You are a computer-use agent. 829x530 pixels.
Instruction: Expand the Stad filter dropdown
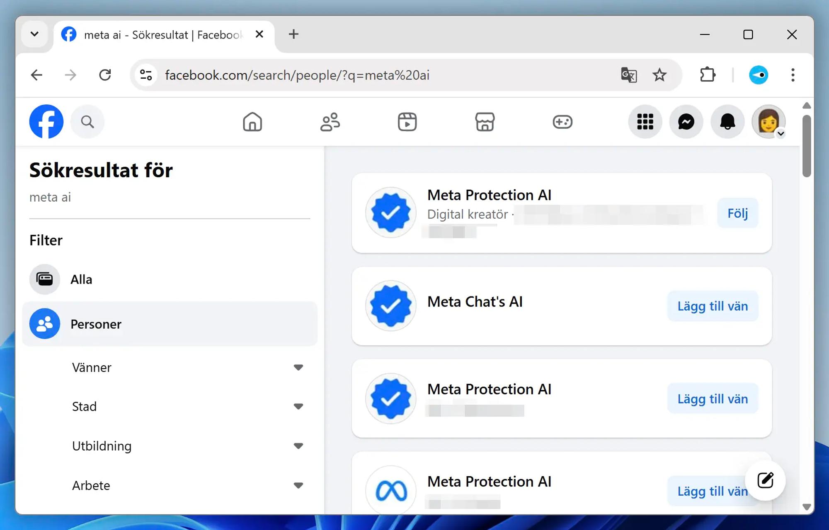click(x=298, y=406)
